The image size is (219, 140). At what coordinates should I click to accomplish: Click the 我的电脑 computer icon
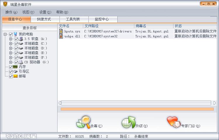coord(15,34)
